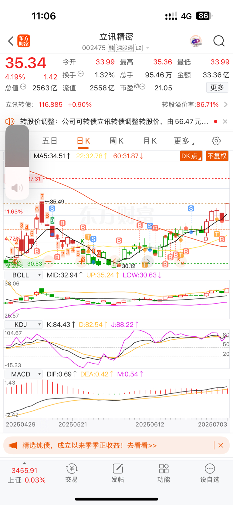Tap the 20250612 date axis label
The height and width of the screenshot is (505, 233).
click(x=150, y=424)
